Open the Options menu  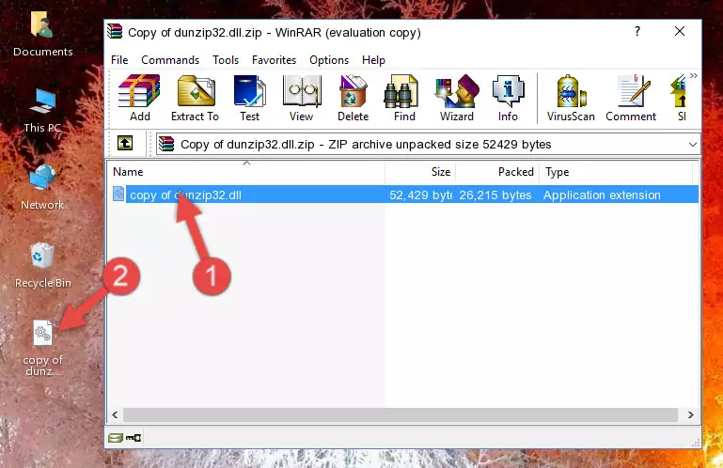pos(329,60)
